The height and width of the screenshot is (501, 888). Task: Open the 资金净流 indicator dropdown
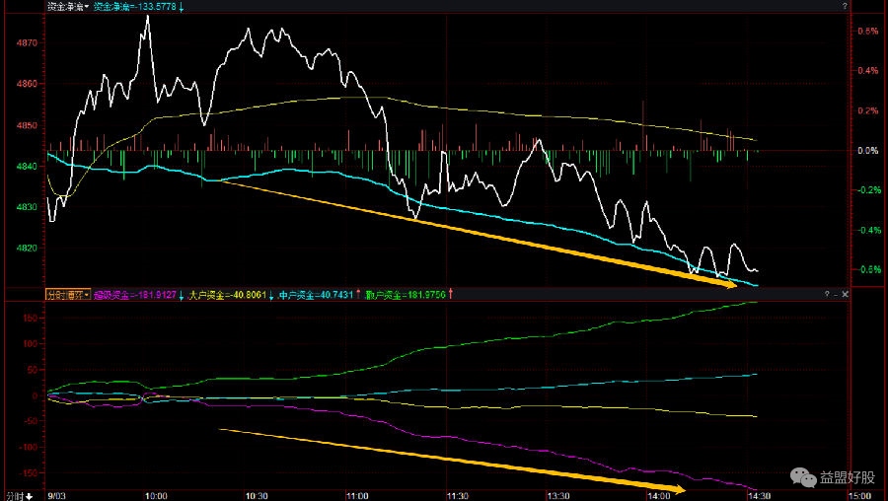pyautogui.click(x=67, y=7)
